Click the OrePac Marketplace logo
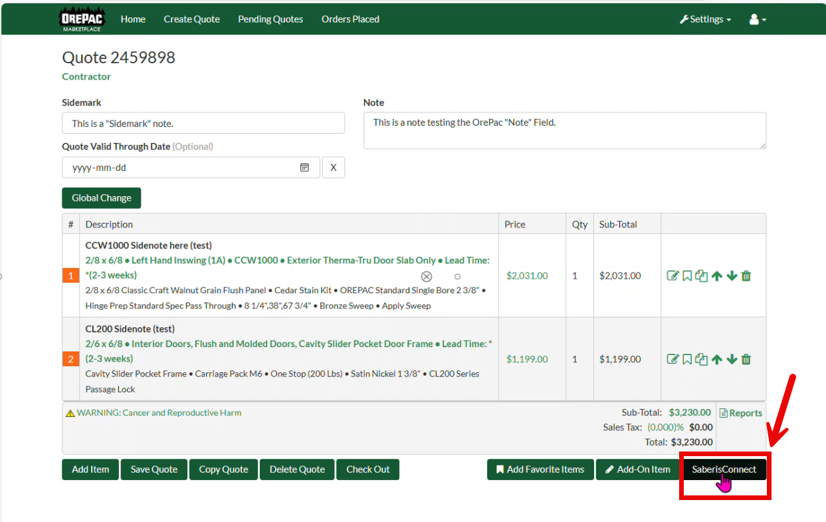Viewport: 826px width, 522px height. (x=83, y=19)
